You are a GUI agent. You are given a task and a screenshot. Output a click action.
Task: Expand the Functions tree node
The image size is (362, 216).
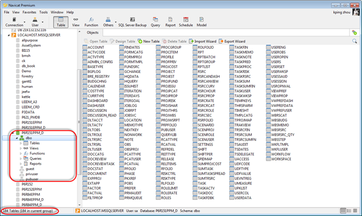coord(20,153)
